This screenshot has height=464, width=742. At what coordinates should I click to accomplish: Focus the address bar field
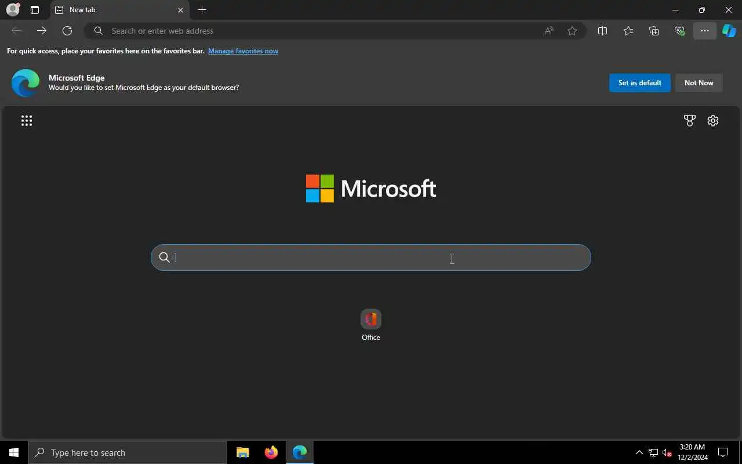(x=335, y=31)
